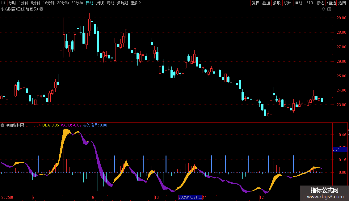Click the diamond icon above the price axis
Image resolution: width=349 pixels, height=201 pixels.
point(324,9)
